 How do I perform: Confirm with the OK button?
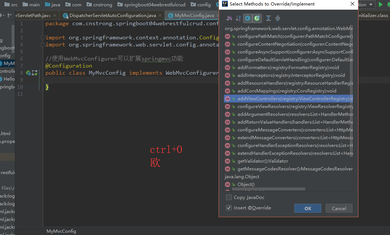pos(308,208)
